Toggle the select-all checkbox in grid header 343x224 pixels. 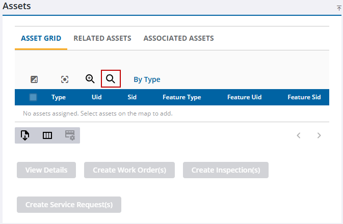click(33, 97)
